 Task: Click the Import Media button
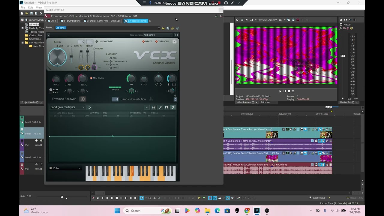pos(34,20)
